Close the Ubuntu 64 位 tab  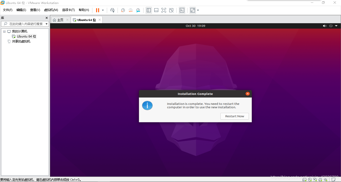point(100,20)
